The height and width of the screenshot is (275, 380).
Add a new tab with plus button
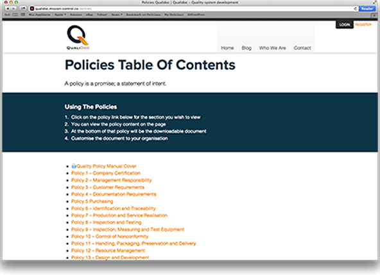(x=375, y=15)
